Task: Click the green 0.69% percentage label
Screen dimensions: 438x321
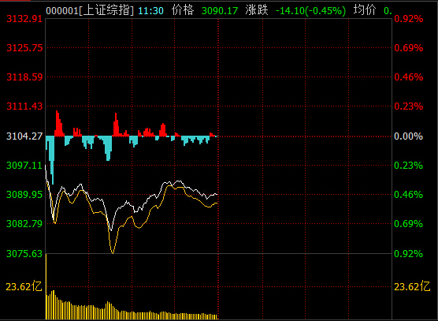Action: [x=408, y=224]
